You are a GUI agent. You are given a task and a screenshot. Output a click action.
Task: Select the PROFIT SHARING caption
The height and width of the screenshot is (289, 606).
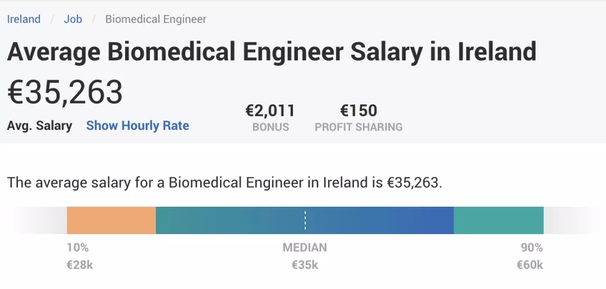(359, 127)
